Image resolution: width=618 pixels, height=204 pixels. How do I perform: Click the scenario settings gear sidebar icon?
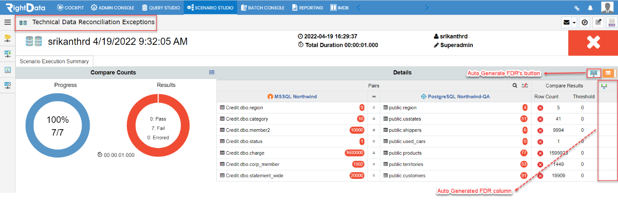tap(8, 85)
